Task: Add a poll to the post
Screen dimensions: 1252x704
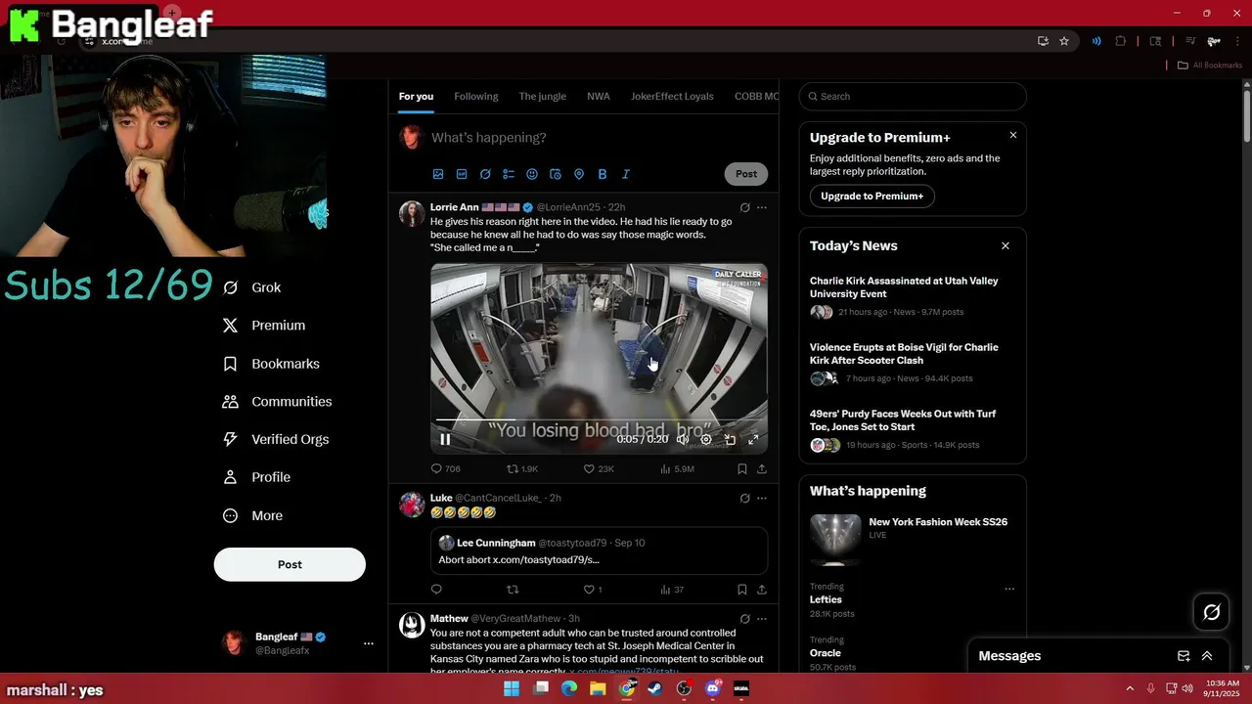Action: (x=509, y=174)
